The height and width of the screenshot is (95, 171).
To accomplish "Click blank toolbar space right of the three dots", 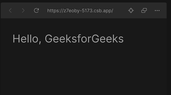I will point(163,11).
